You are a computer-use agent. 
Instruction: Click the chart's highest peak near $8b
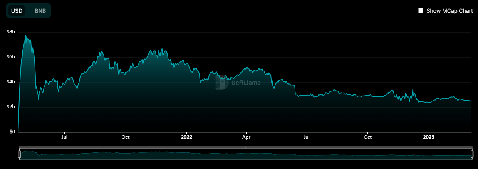pos(25,36)
